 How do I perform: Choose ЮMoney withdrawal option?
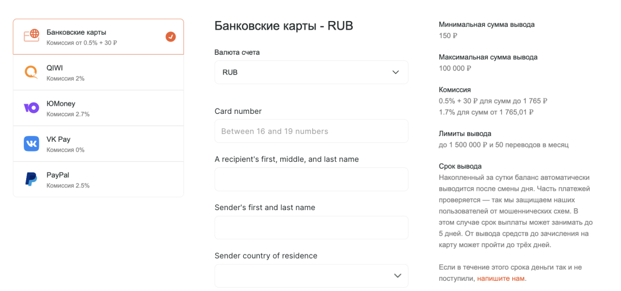pyautogui.click(x=98, y=108)
